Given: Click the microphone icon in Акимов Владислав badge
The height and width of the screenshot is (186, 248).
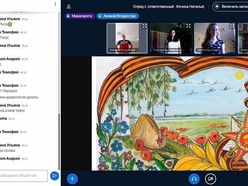Looking at the screenshot, I should click(100, 16).
